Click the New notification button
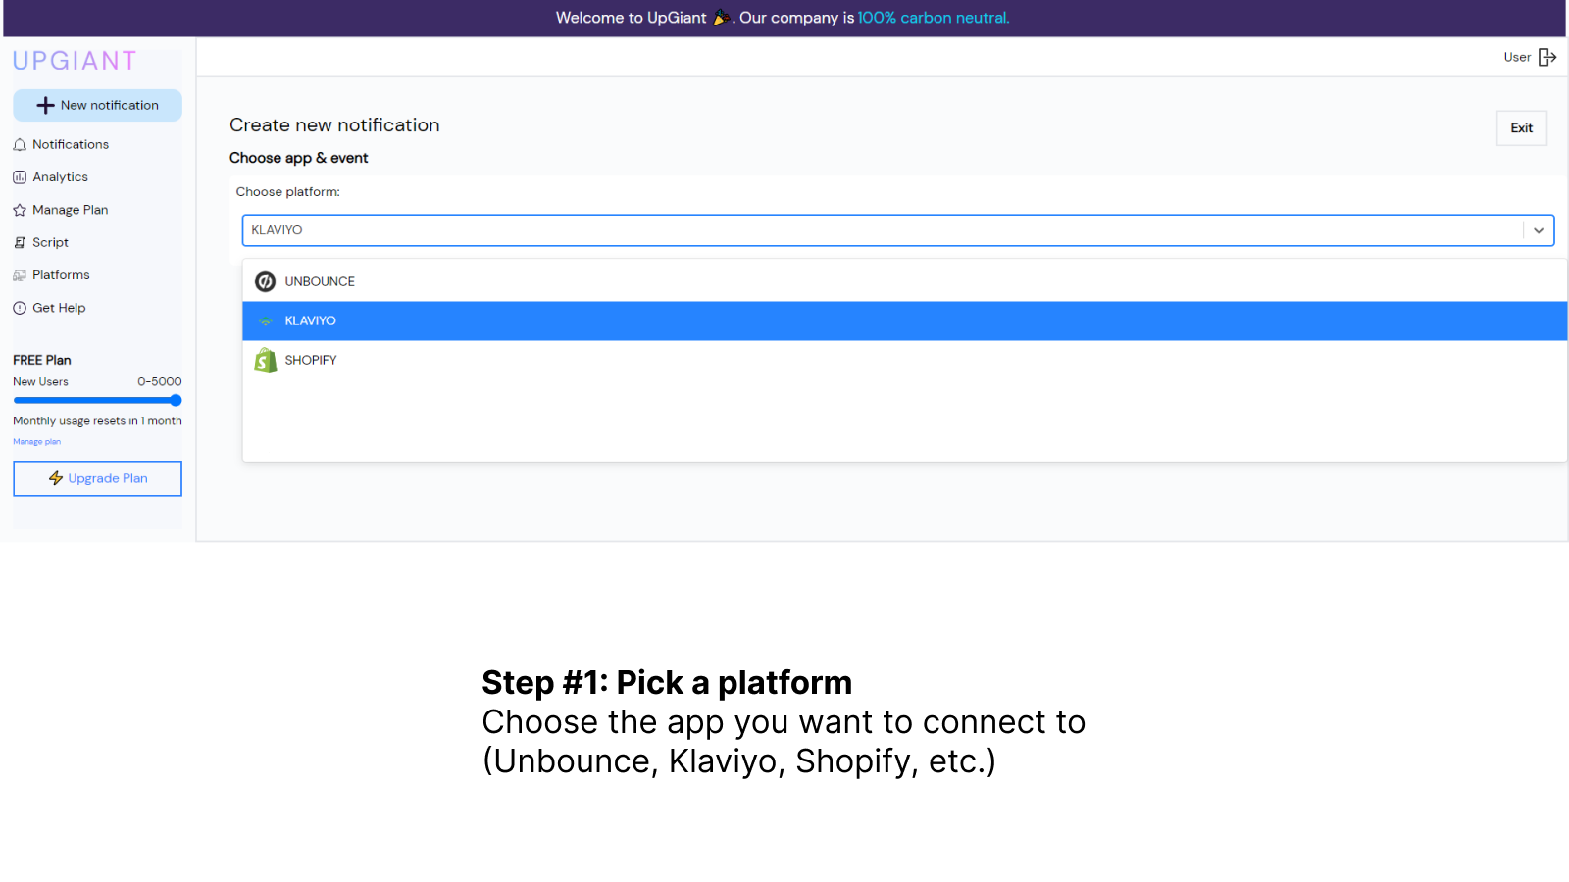The image size is (1569, 882). [x=97, y=105]
